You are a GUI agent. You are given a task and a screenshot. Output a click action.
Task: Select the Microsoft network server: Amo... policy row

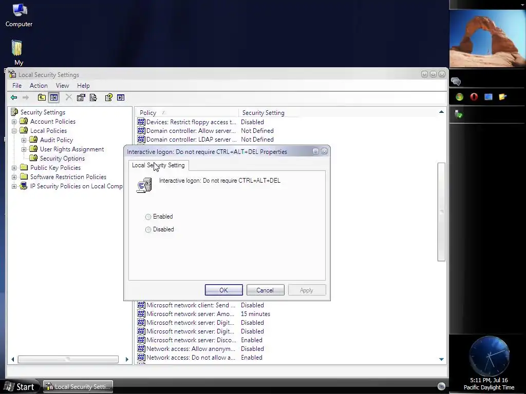tap(203, 314)
